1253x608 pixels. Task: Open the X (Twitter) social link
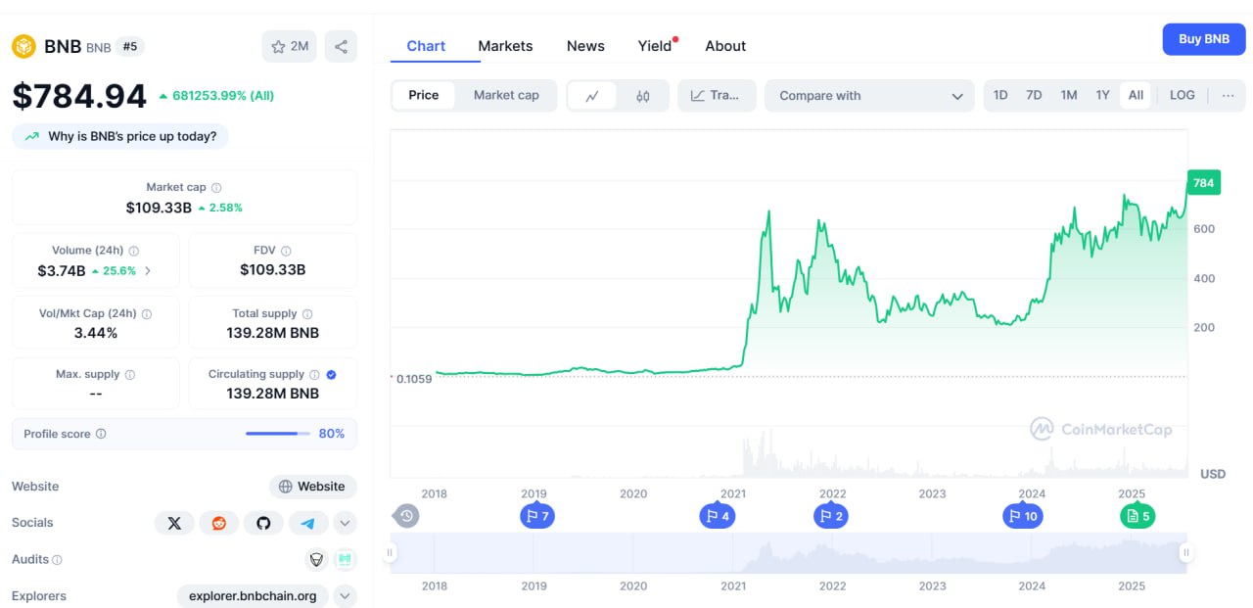174,523
